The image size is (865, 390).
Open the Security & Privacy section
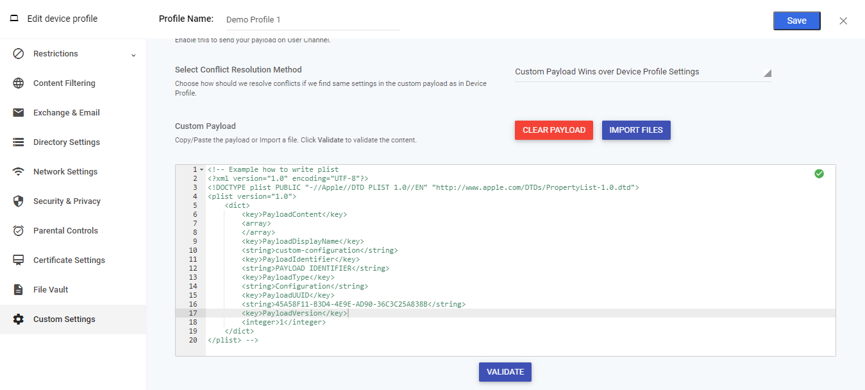point(67,201)
